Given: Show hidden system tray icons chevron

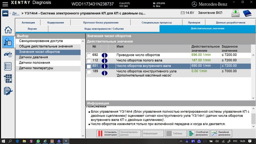Looking at the screenshot, I should [181, 141].
